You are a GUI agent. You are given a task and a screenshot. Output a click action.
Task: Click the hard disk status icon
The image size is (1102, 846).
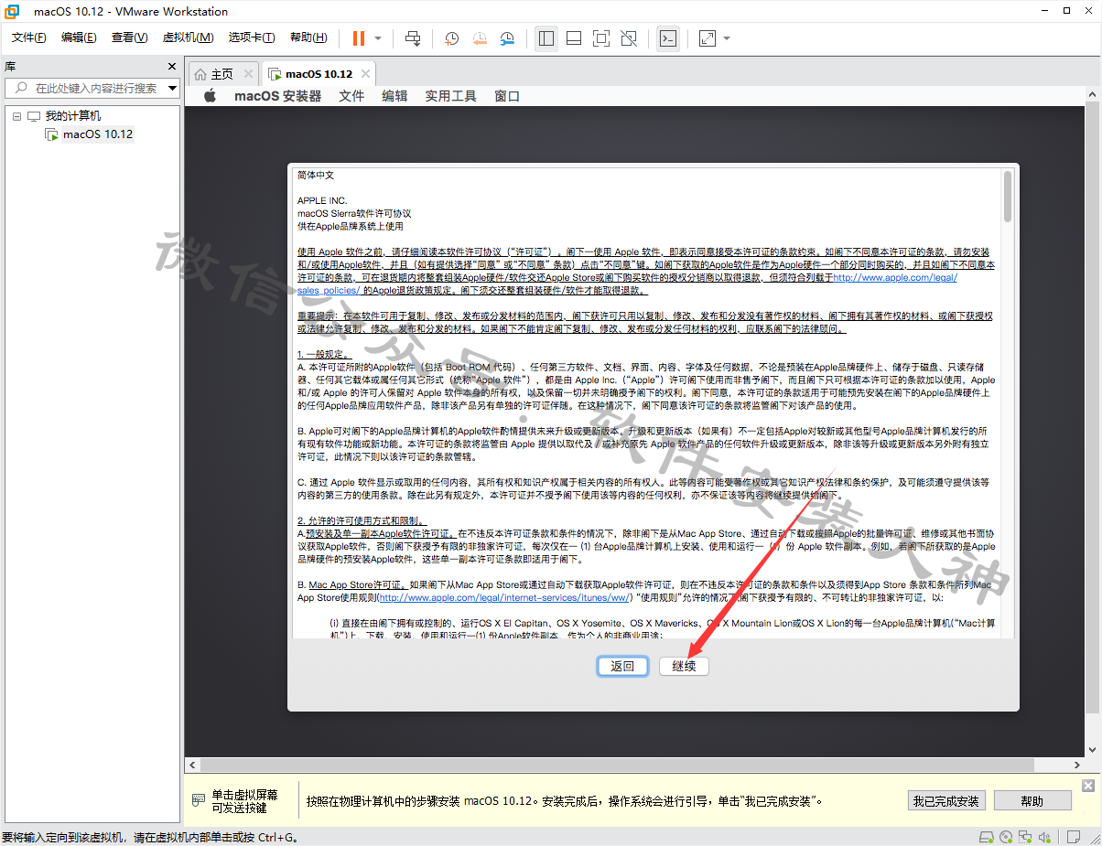point(986,837)
